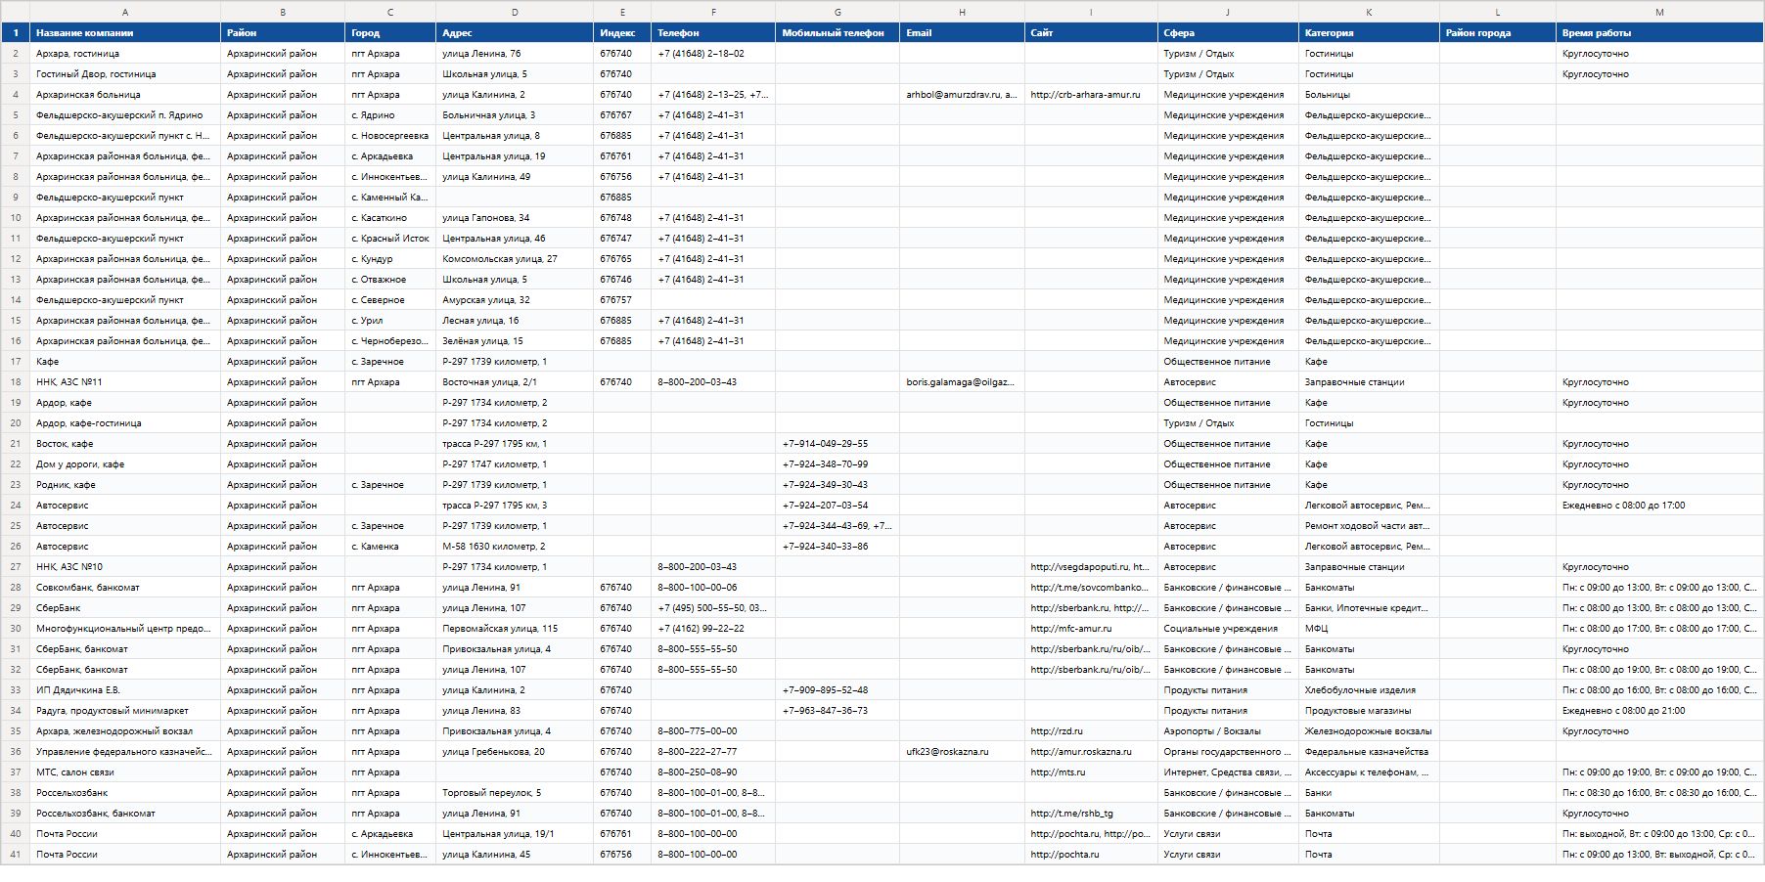Click the mobile cell '+7–914–049–29–55'
Image resolution: width=1765 pixels, height=882 pixels.
[x=837, y=444]
